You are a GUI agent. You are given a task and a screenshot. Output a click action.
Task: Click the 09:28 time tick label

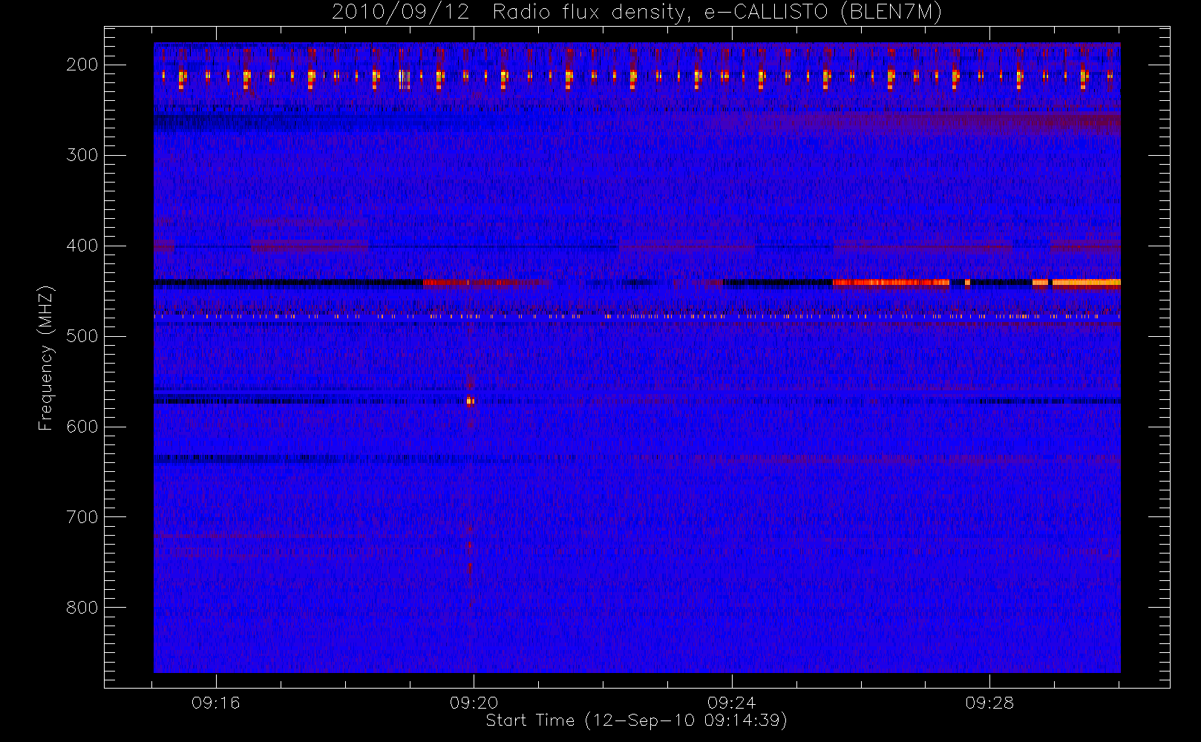pos(989,703)
